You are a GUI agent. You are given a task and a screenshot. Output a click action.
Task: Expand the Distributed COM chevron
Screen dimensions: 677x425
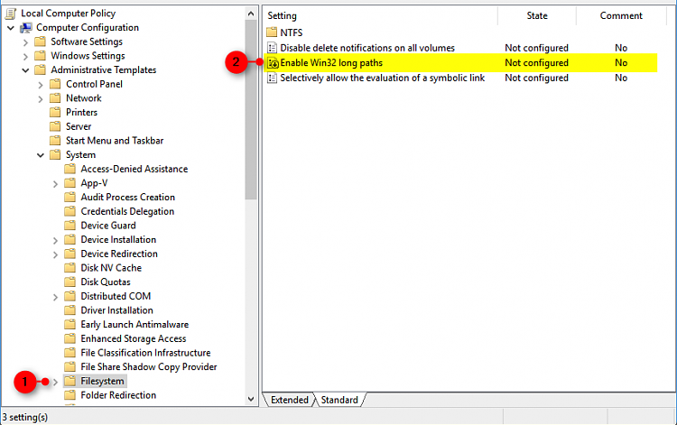pyautogui.click(x=55, y=297)
